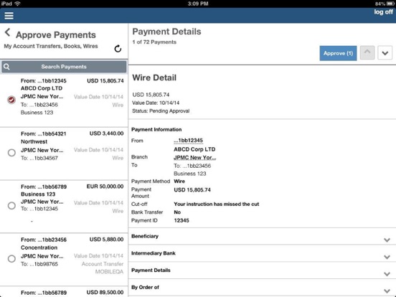This screenshot has height=297, width=396.
Task: Tap the 1 of 72 Payments counter
Action: [x=154, y=42]
